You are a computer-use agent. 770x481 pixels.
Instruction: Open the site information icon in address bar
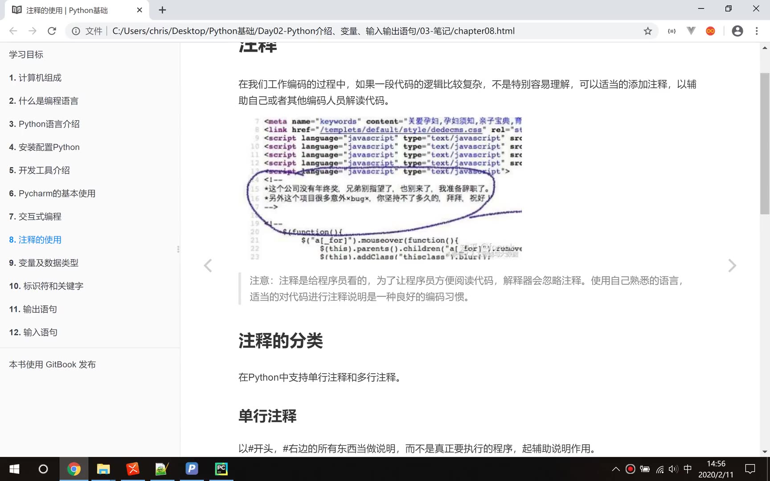(x=75, y=31)
